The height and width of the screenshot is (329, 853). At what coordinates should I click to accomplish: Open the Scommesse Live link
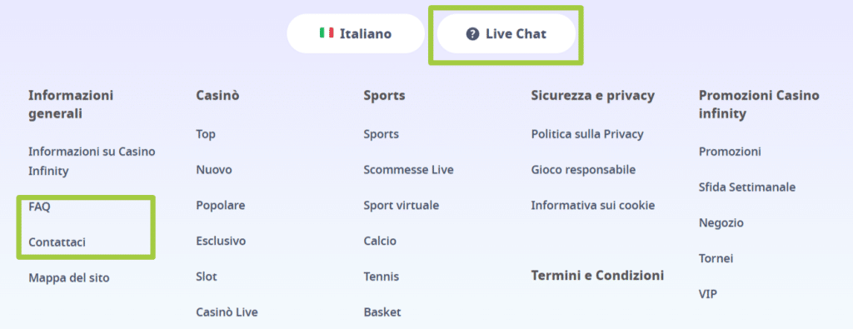pyautogui.click(x=408, y=170)
